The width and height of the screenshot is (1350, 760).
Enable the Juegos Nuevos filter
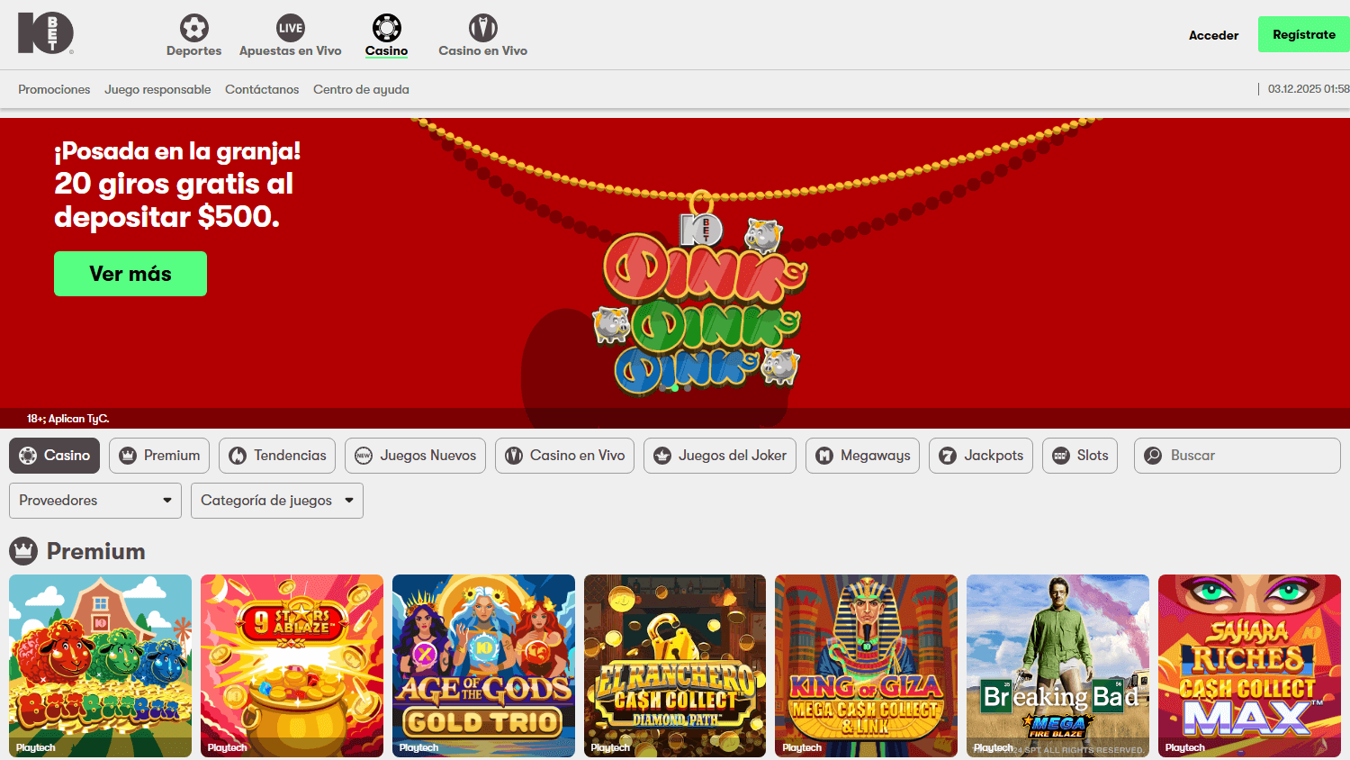(414, 456)
